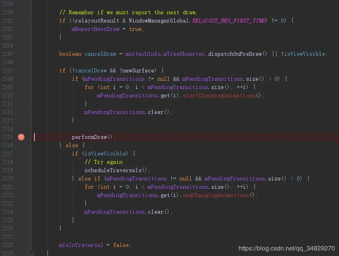The image size is (339, 256).
Task: Select line number 2220 in the gutter
Action: point(8,178)
